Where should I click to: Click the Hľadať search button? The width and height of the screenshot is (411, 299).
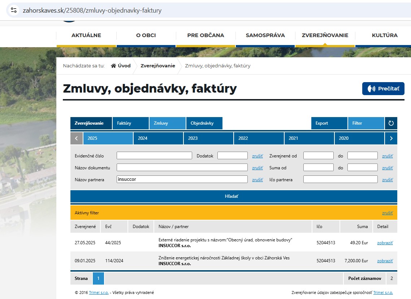[x=234, y=196]
